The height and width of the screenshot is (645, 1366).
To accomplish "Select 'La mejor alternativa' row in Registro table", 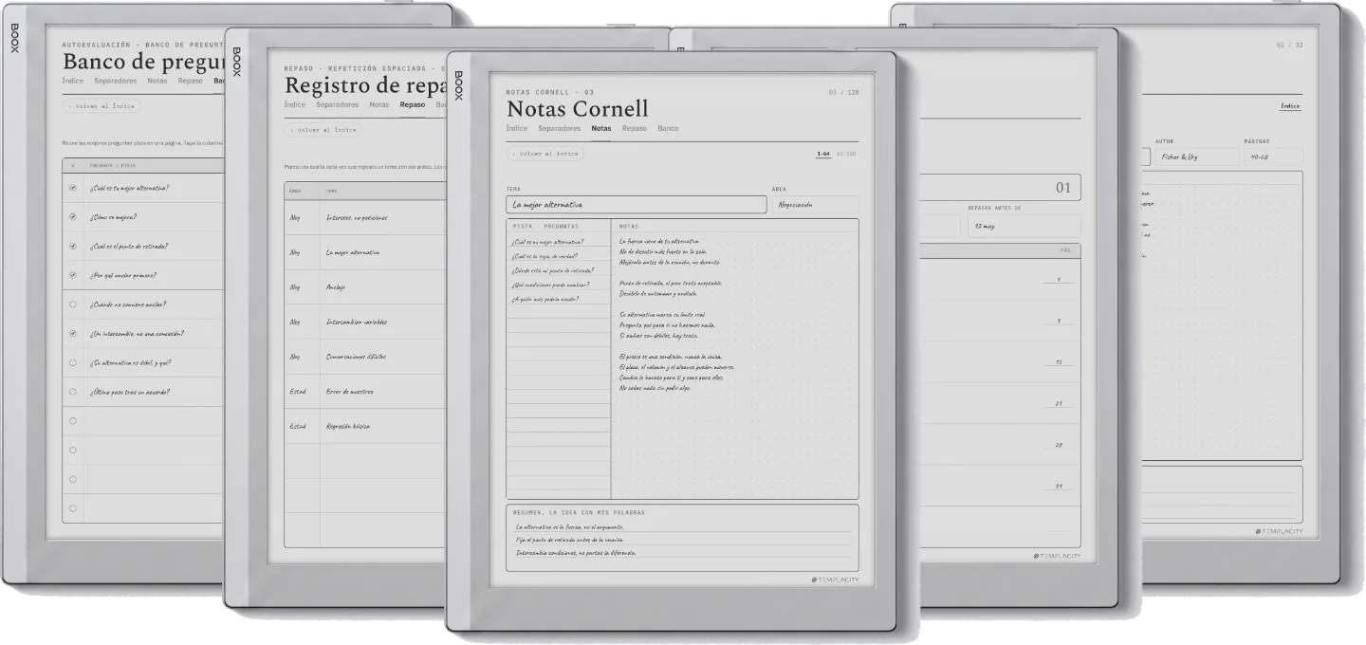I will tap(365, 252).
